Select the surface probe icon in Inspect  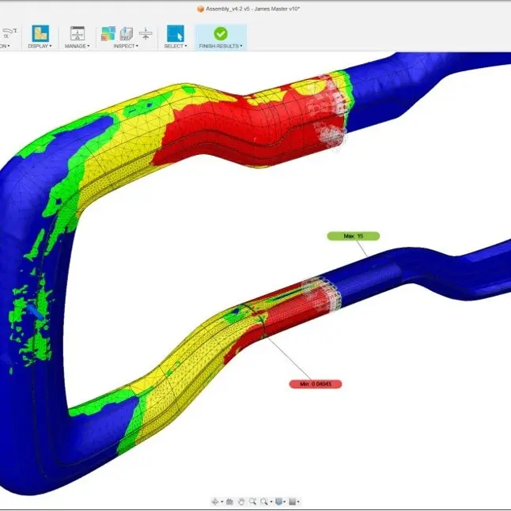127,33
